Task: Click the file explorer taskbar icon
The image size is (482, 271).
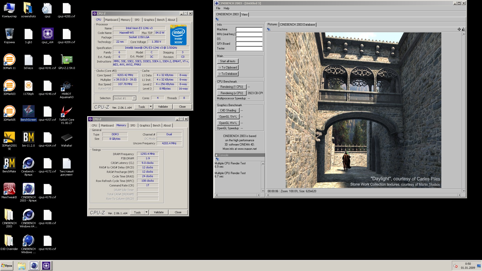Action: [22, 266]
